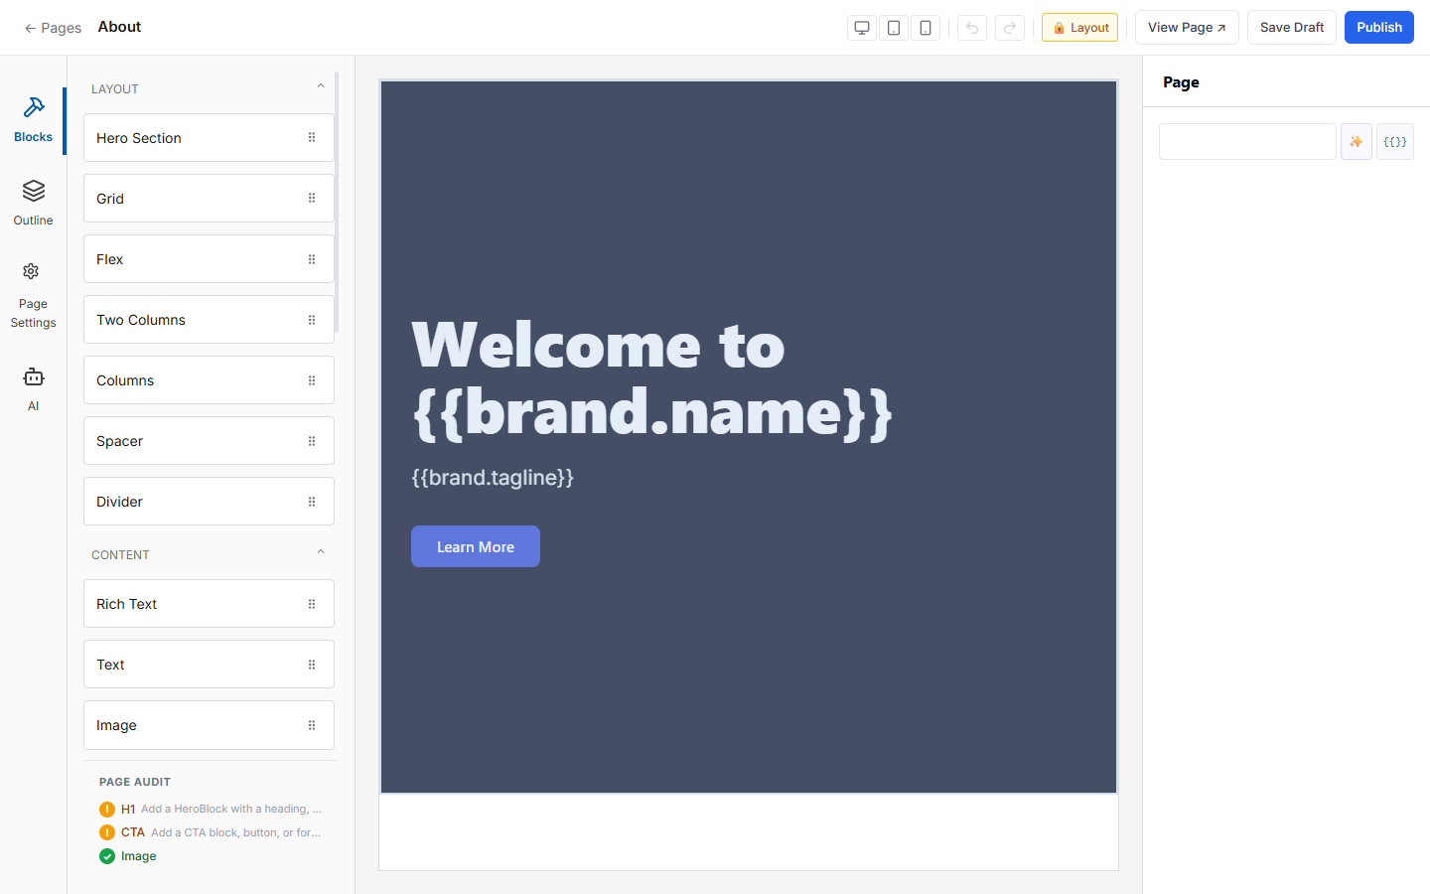The height and width of the screenshot is (894, 1430).
Task: Select the brand.tagline text
Action: [493, 478]
